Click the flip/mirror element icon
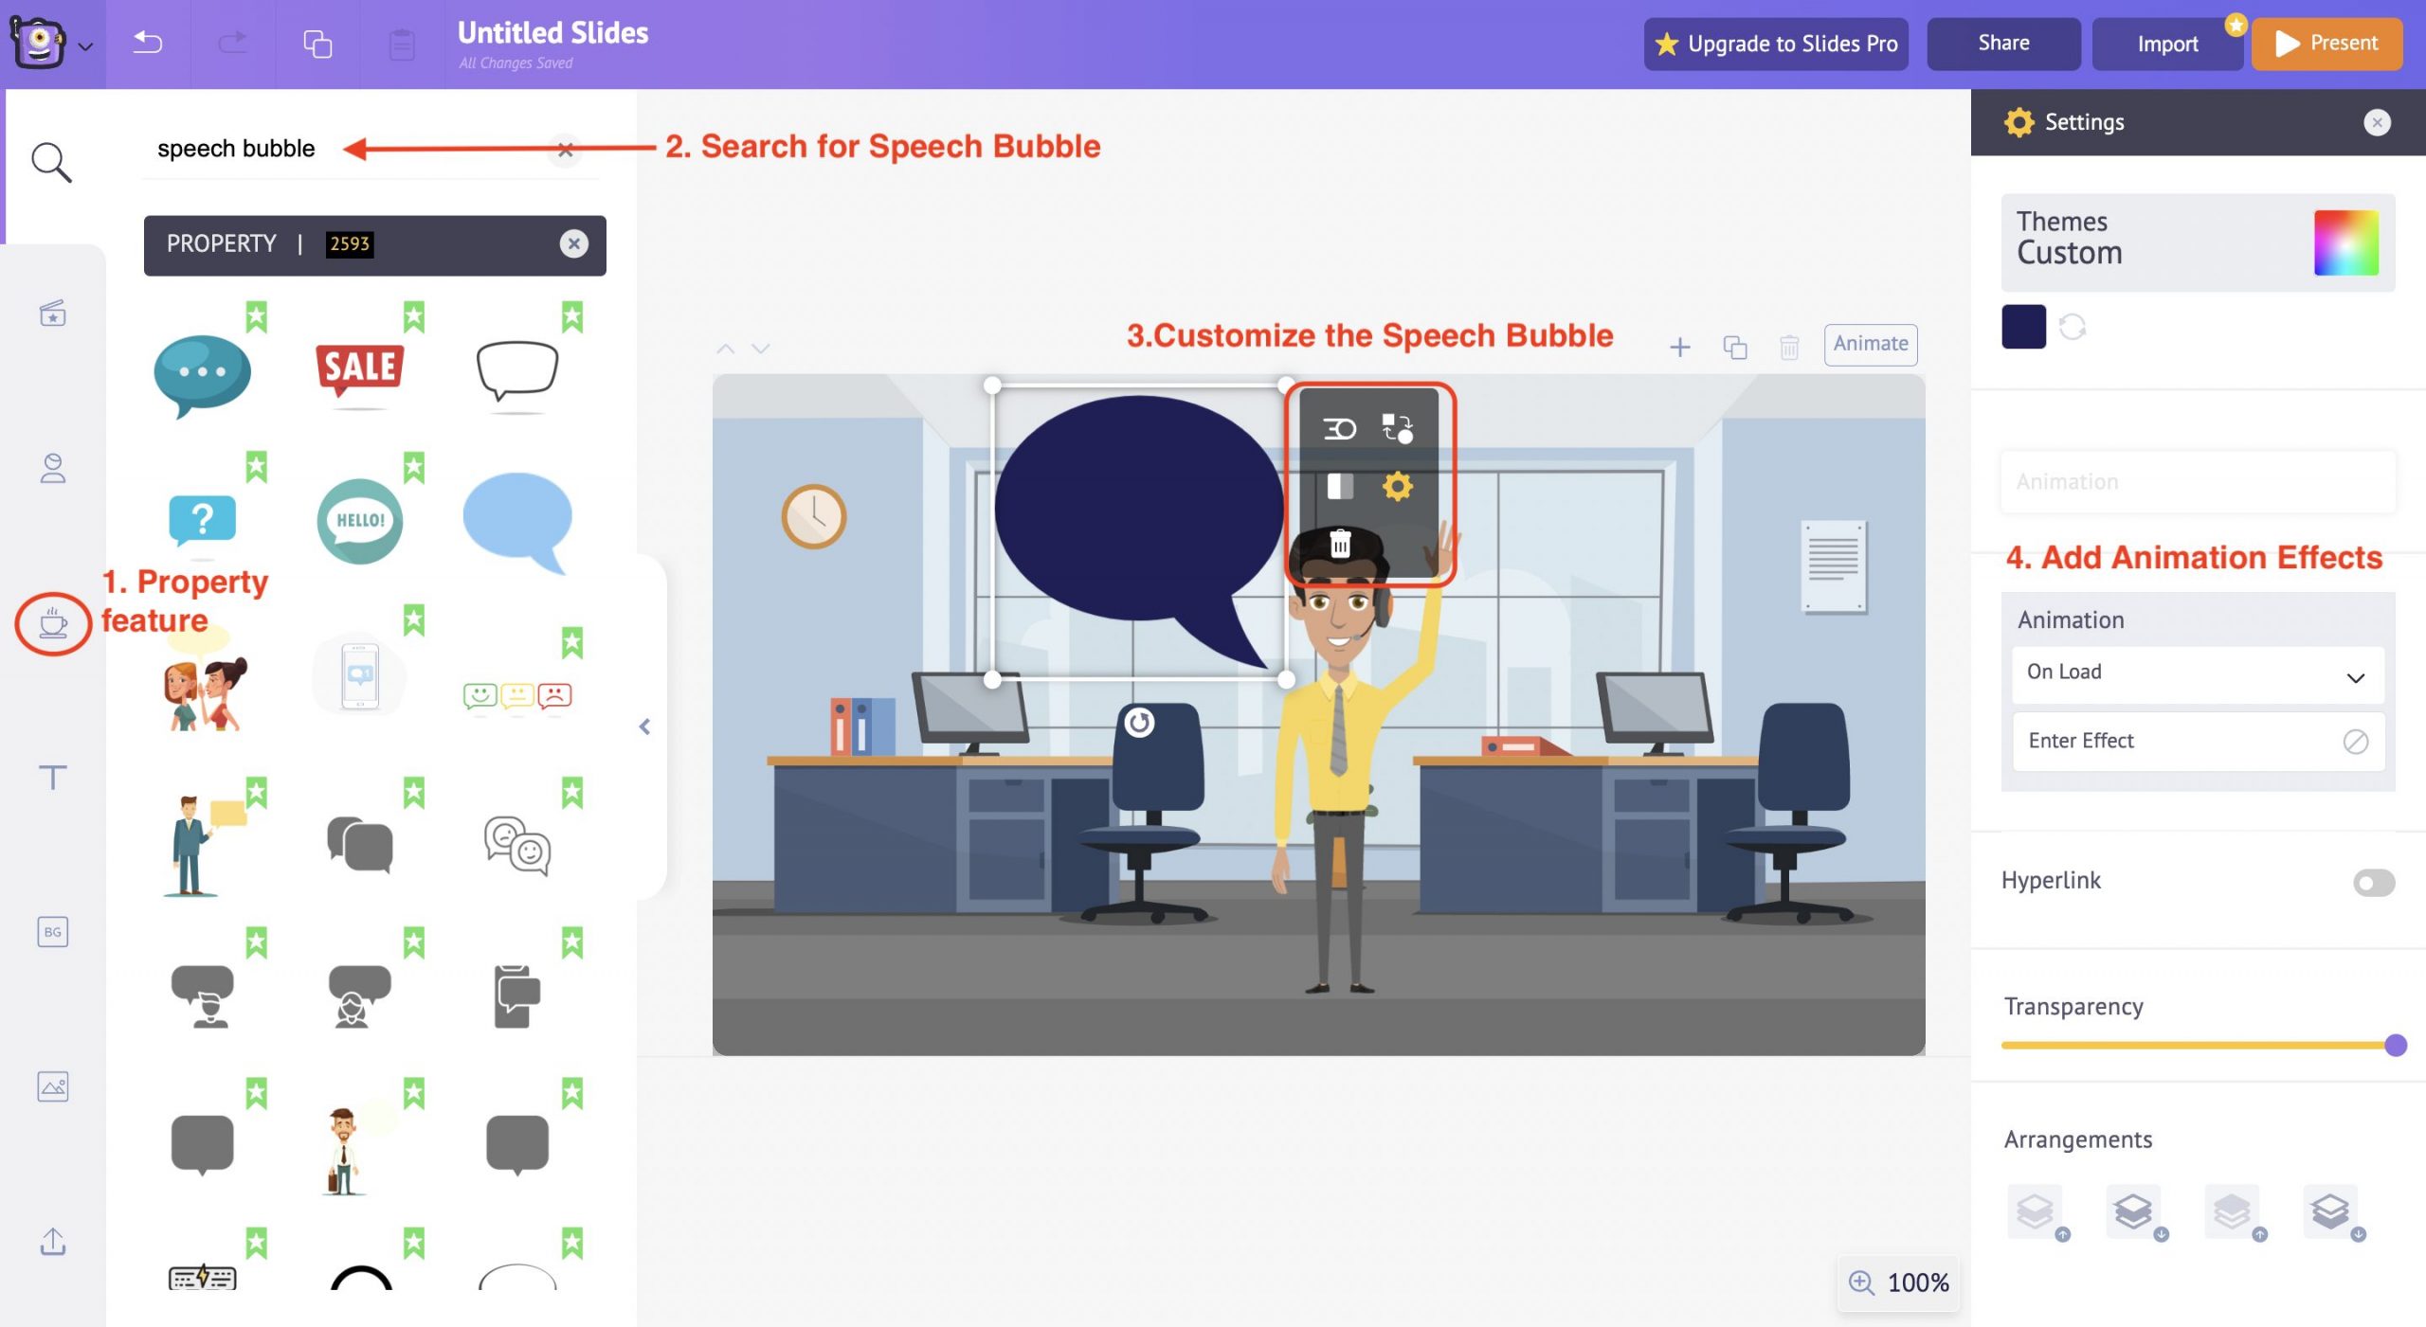The width and height of the screenshot is (2426, 1327). [x=1339, y=428]
